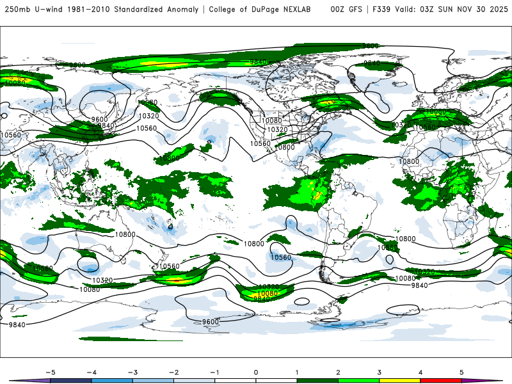This screenshot has height=384, width=512.
Task: Click the '-4' colorbar tick label
Action: point(92,372)
